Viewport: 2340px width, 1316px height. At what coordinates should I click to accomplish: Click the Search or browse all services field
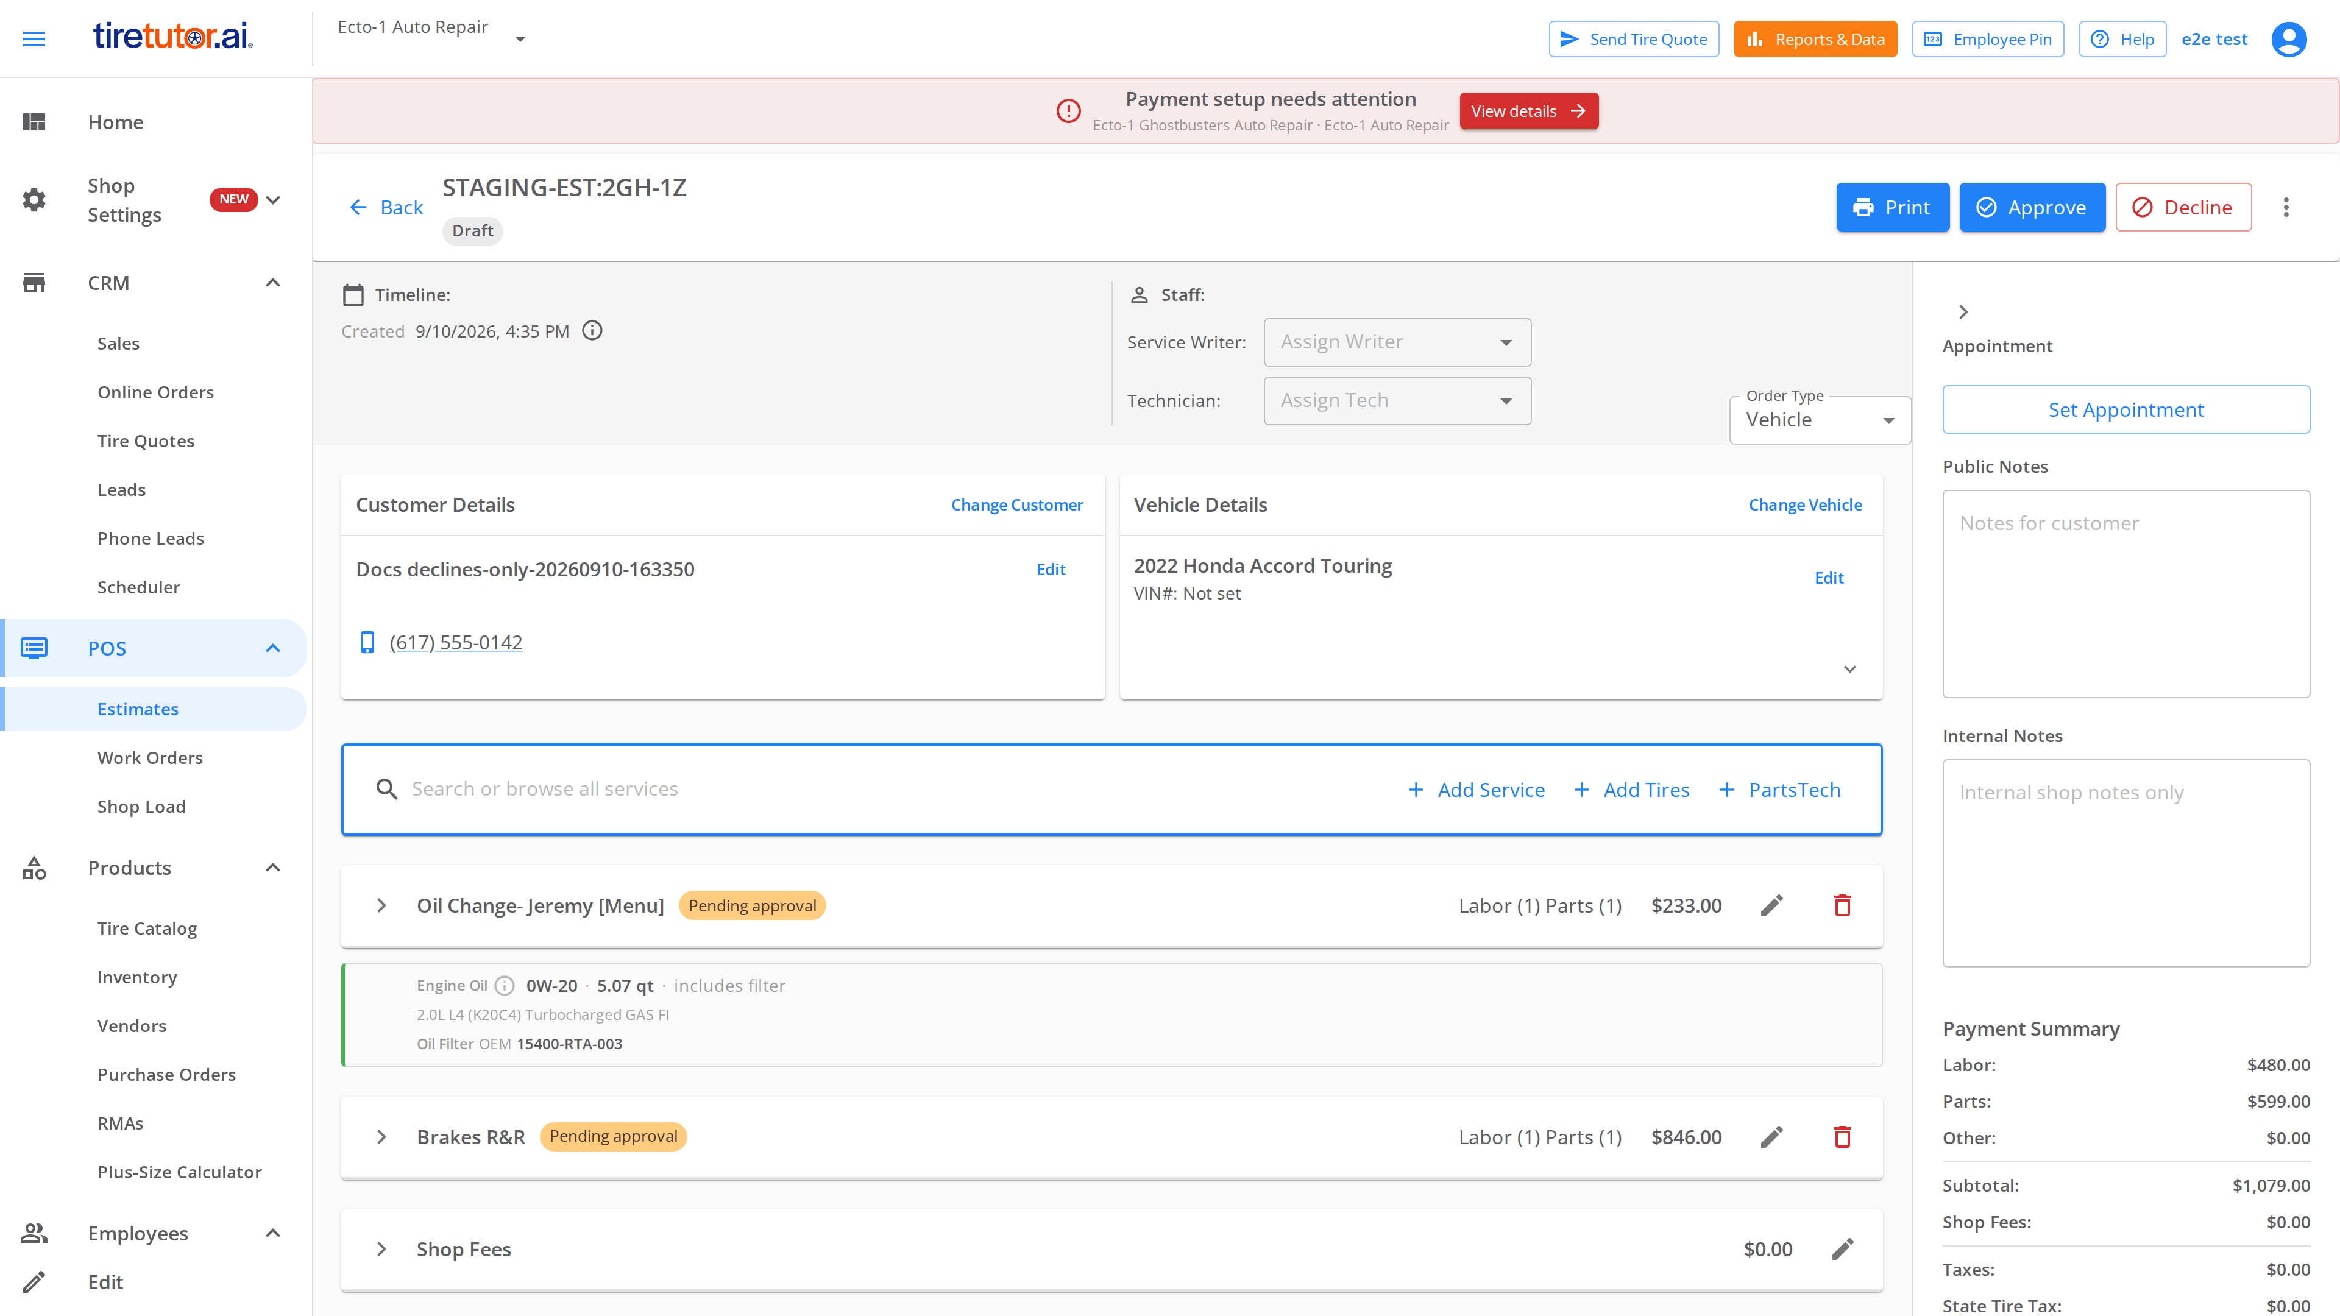890,789
